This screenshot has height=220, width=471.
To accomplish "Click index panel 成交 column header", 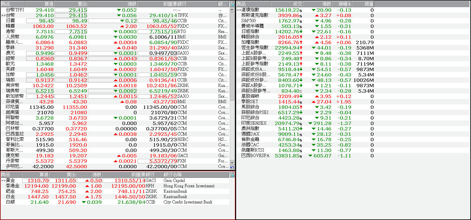I will pos(286,4).
